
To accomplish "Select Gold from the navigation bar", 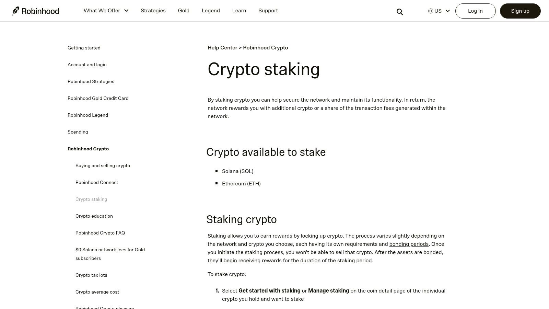I will click(x=184, y=11).
